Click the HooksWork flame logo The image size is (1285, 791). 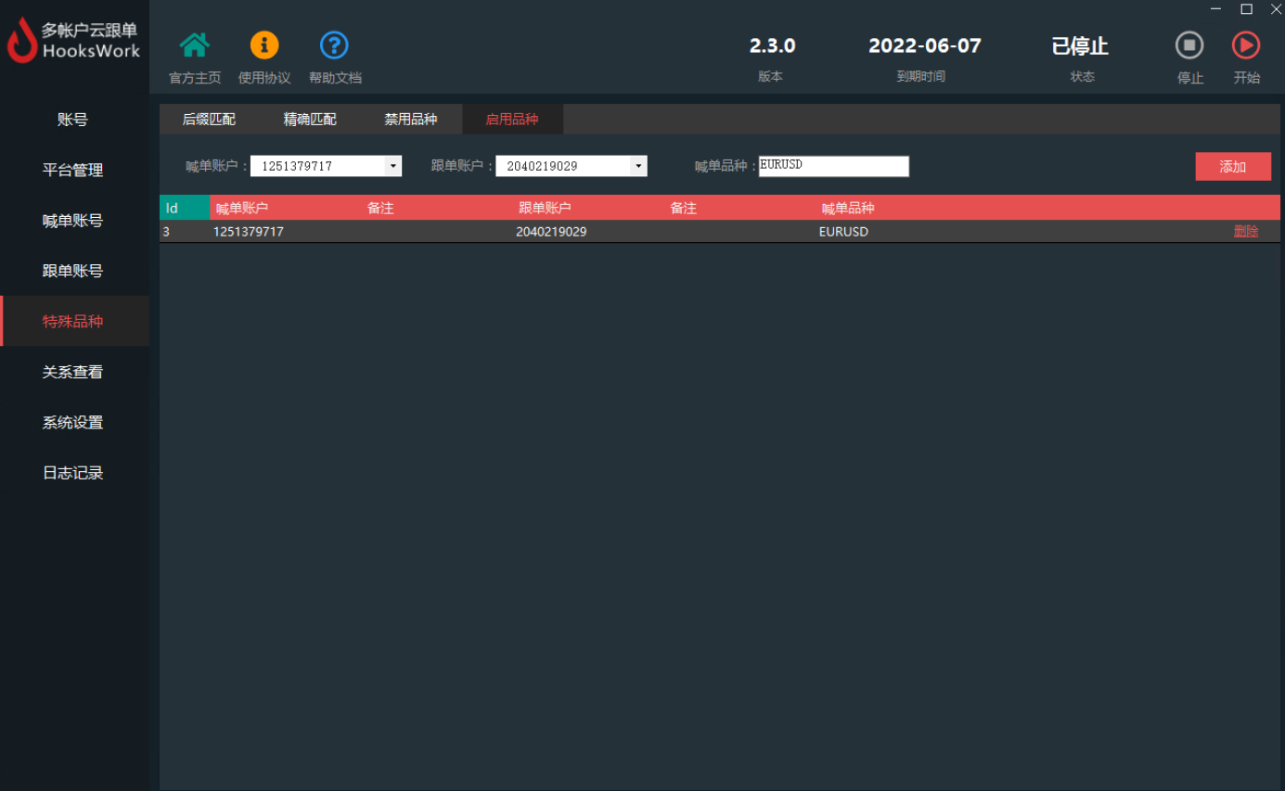[x=22, y=42]
